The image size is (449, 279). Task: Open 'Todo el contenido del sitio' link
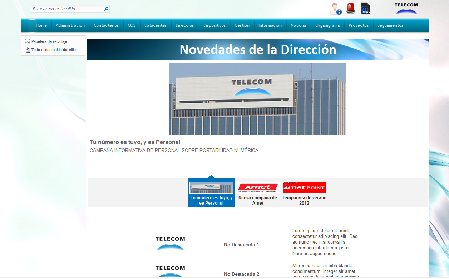click(x=53, y=50)
